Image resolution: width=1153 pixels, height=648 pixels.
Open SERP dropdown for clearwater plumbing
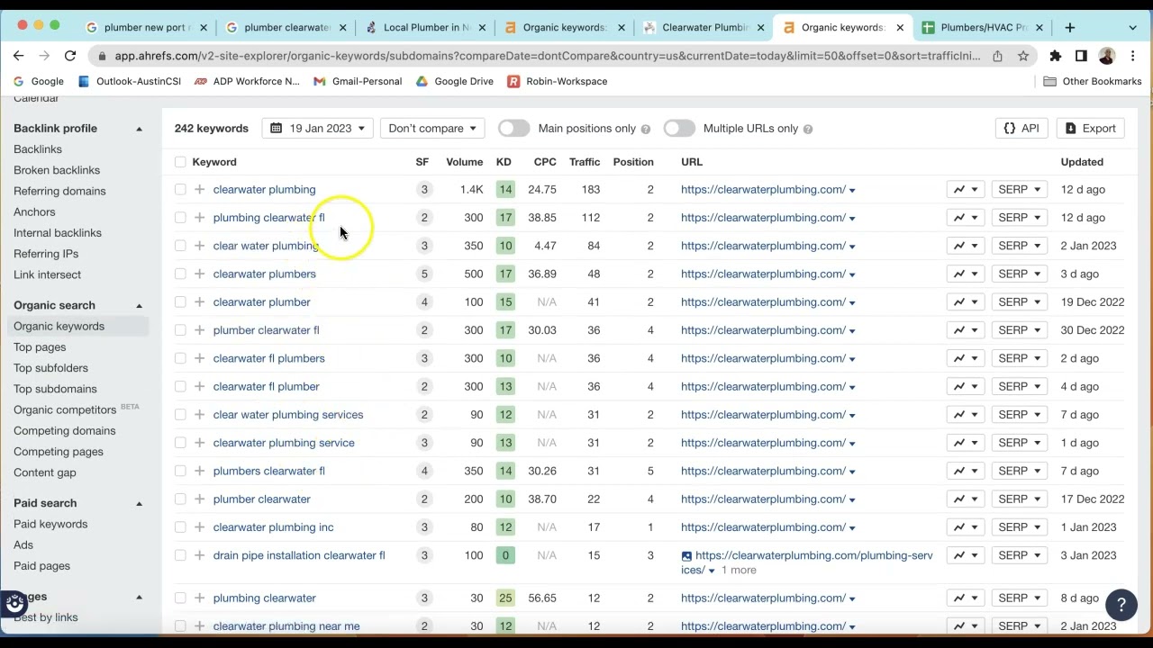point(1019,190)
